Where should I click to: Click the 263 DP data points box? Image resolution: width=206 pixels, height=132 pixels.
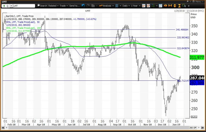point(193,128)
